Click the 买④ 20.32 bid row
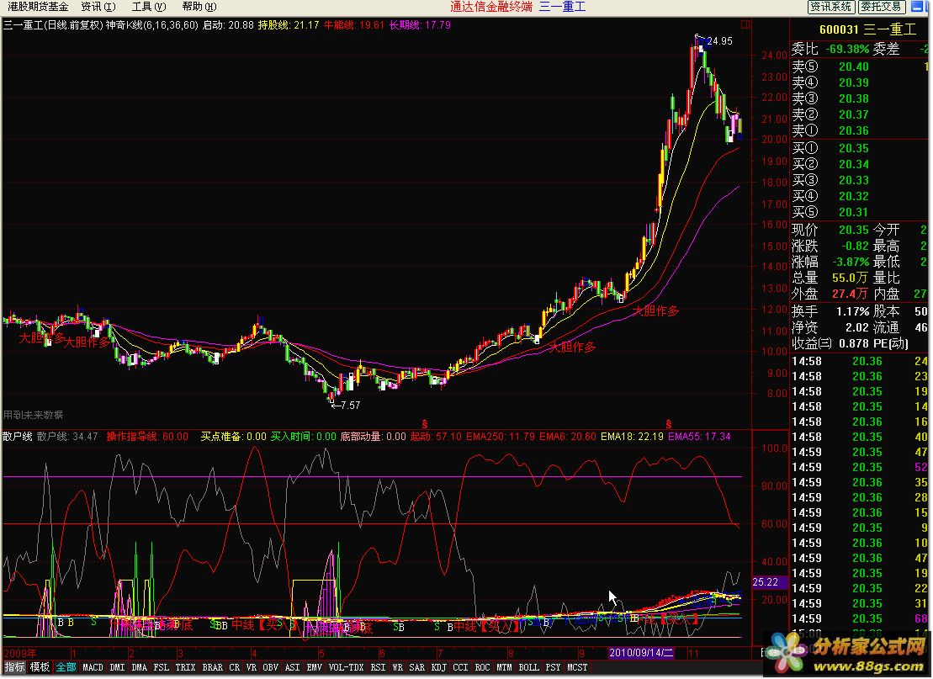Screen dimensions: 933x679 [x=830, y=196]
